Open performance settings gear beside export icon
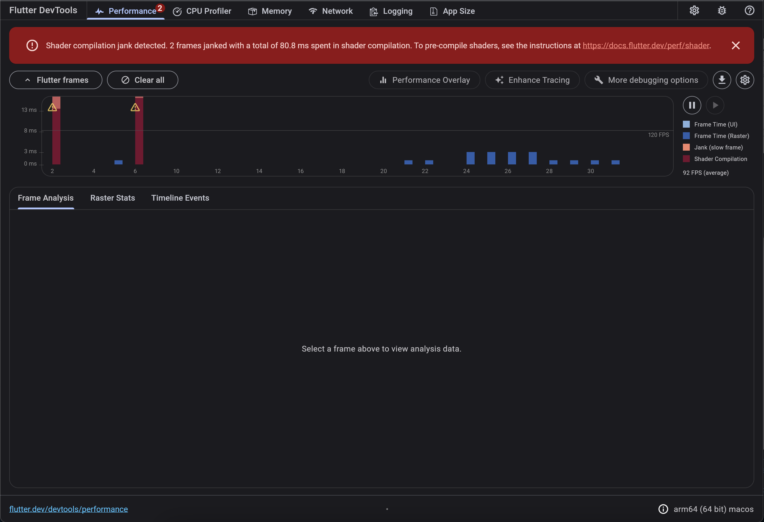This screenshot has height=522, width=764. coord(745,80)
